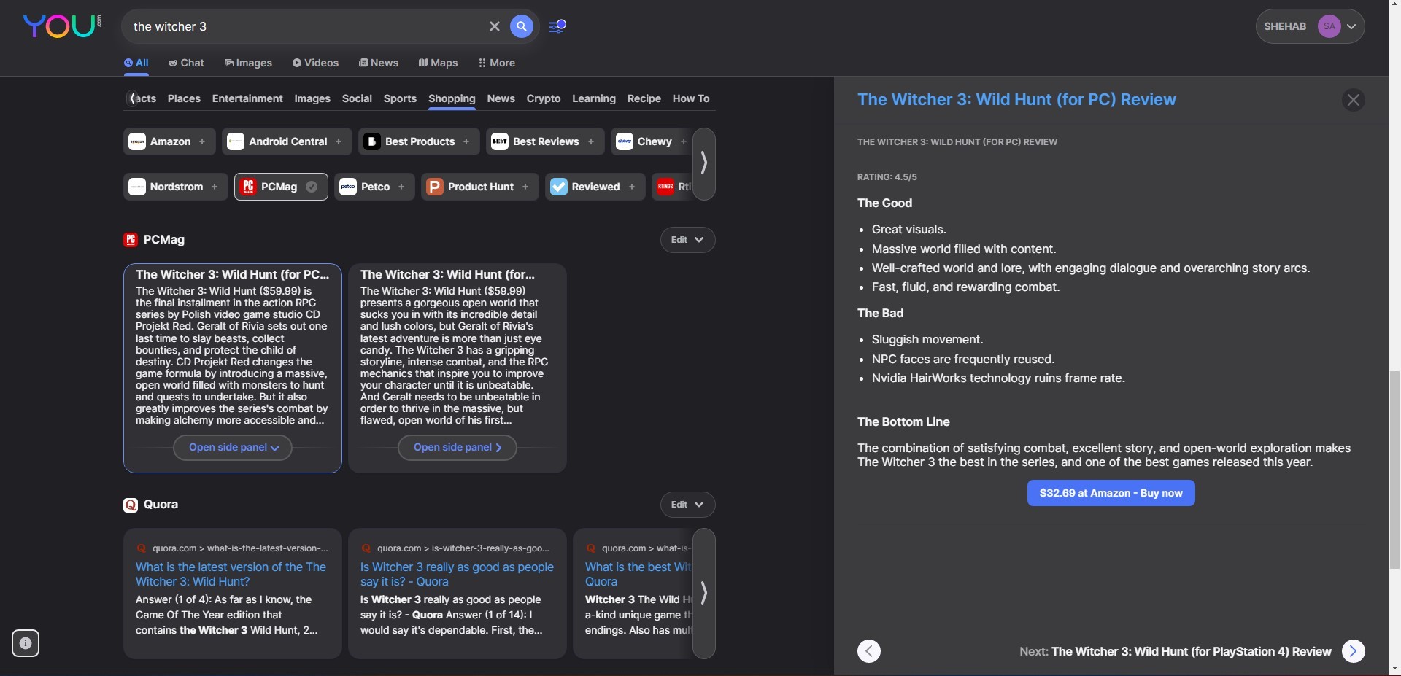Open the Videos tab
The width and height of the screenshot is (1401, 676).
tap(315, 63)
